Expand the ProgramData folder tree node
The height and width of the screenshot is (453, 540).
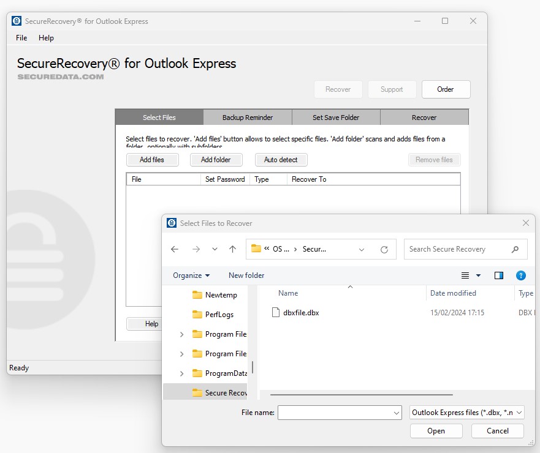pos(181,373)
